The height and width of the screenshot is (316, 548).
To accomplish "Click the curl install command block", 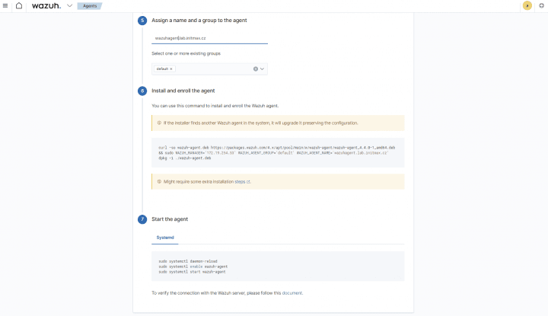I will click(278, 151).
